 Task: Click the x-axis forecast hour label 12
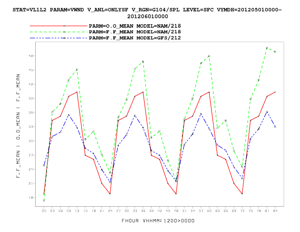(x=77, y=211)
